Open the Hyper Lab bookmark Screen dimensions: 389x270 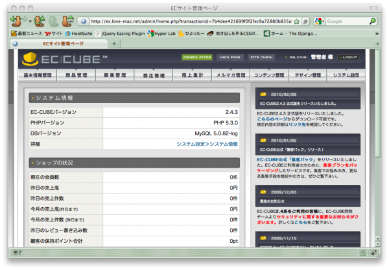pyautogui.click(x=161, y=34)
